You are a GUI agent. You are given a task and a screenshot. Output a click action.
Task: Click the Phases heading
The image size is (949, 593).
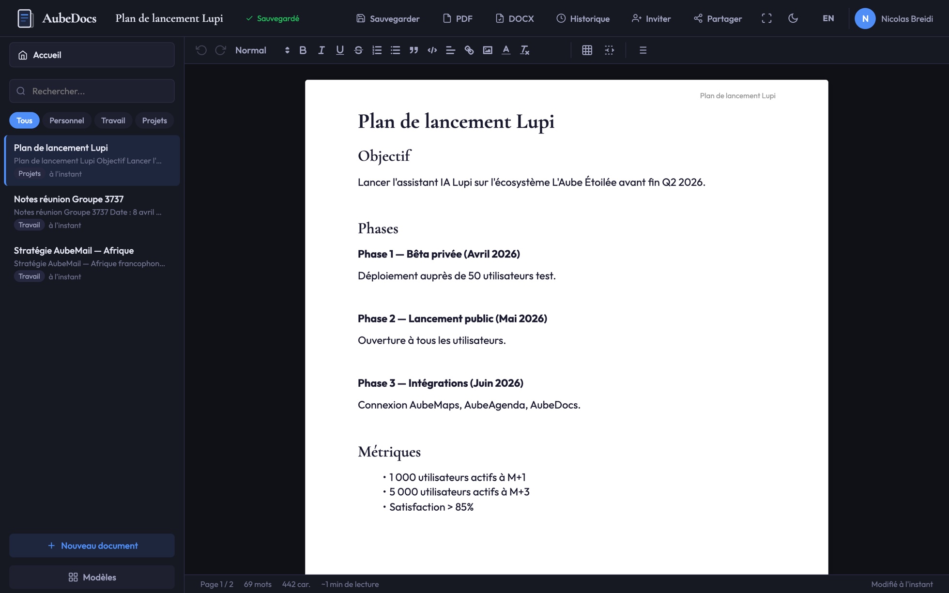click(378, 228)
